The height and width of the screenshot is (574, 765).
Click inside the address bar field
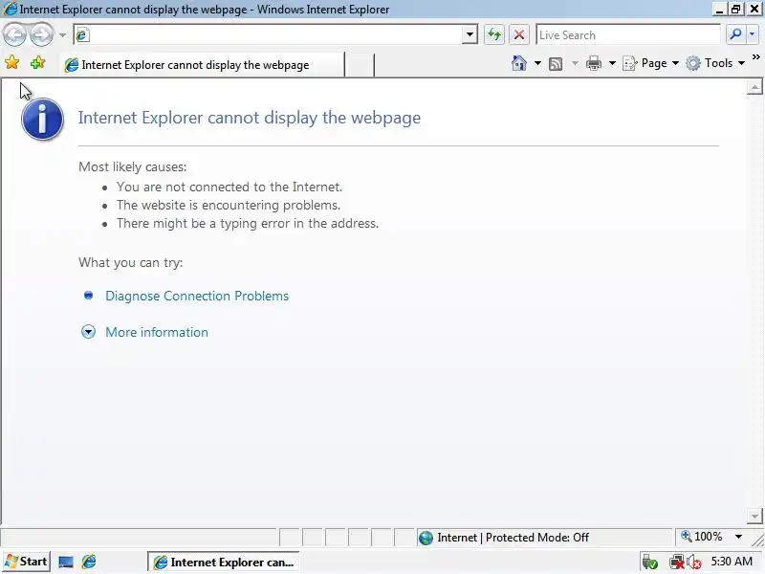(275, 34)
